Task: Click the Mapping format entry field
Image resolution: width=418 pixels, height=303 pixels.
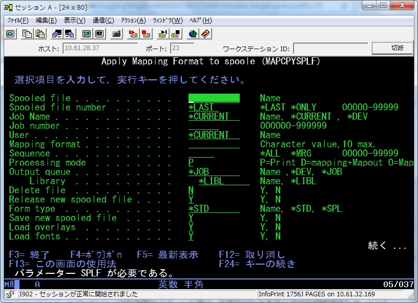Action: pyautogui.click(x=214, y=144)
